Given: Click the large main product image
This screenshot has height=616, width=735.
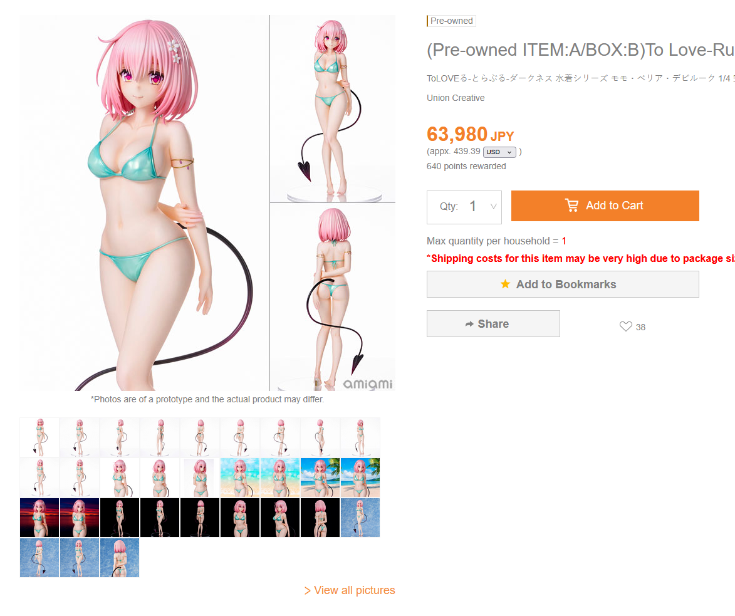Looking at the screenshot, I should point(144,203).
